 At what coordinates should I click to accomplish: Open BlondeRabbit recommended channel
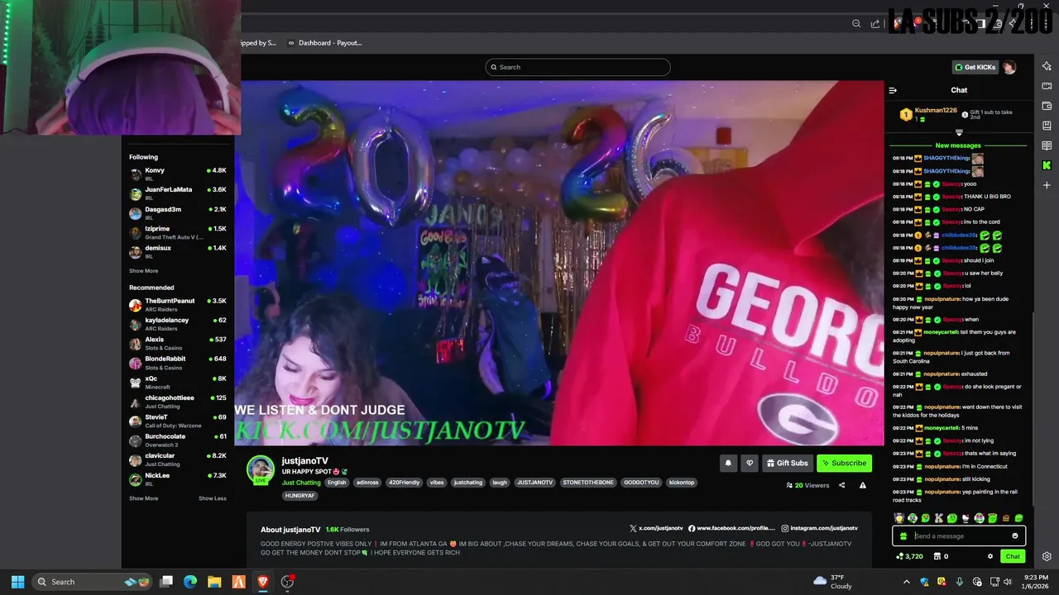(x=178, y=363)
